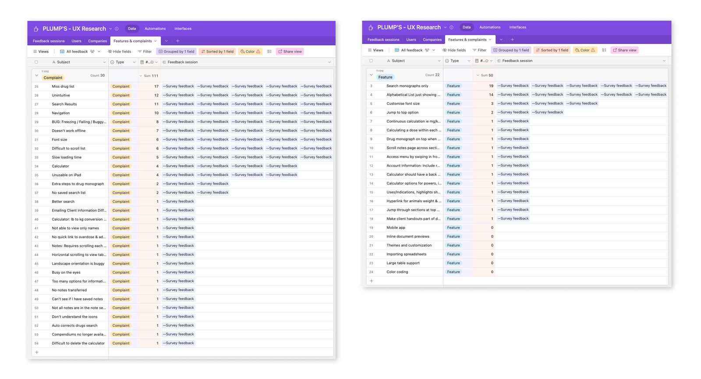Click Complaint tag in Miss drug list row
This screenshot has width=701, height=379.
[x=121, y=86]
